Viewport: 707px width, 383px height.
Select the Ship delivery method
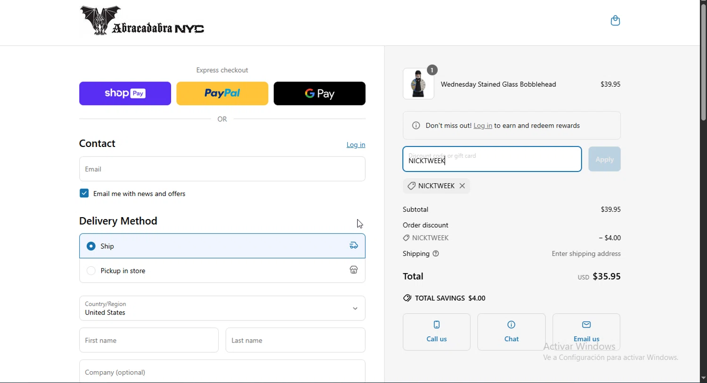click(x=222, y=246)
